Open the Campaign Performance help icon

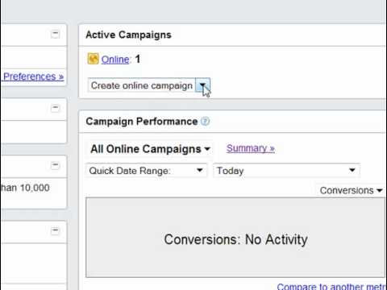click(x=205, y=122)
